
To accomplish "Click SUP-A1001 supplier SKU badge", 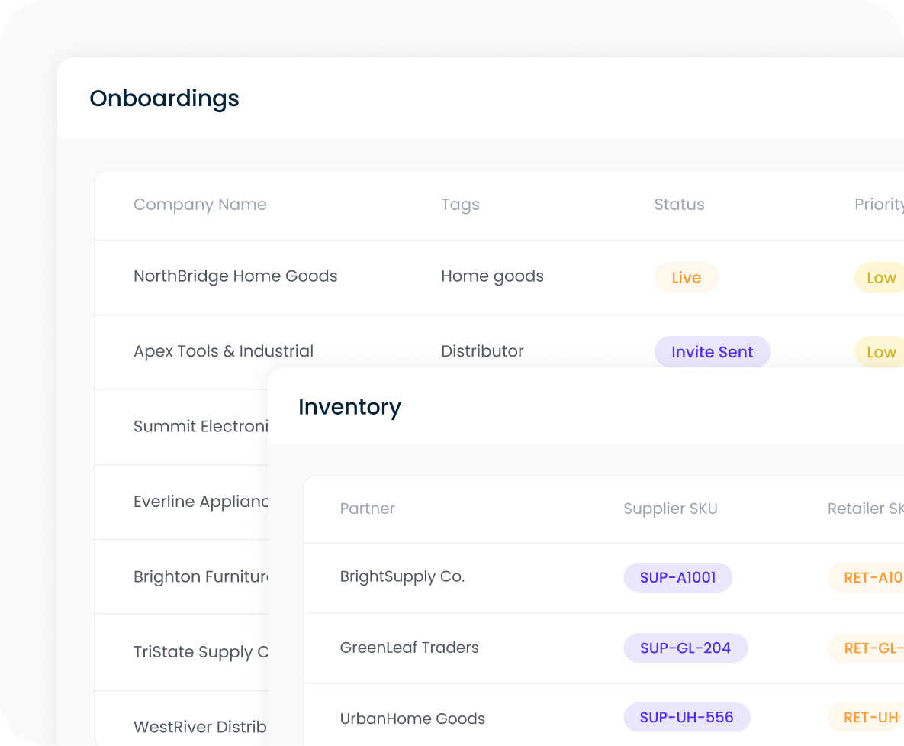I will [x=677, y=577].
